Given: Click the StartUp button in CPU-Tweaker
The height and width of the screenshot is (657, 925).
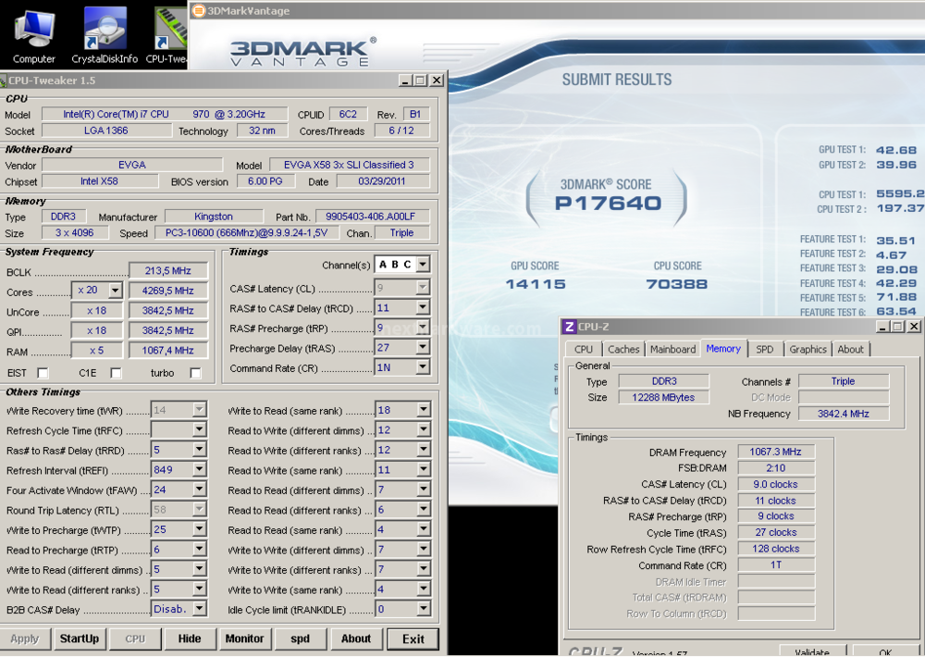Looking at the screenshot, I should pos(80,638).
